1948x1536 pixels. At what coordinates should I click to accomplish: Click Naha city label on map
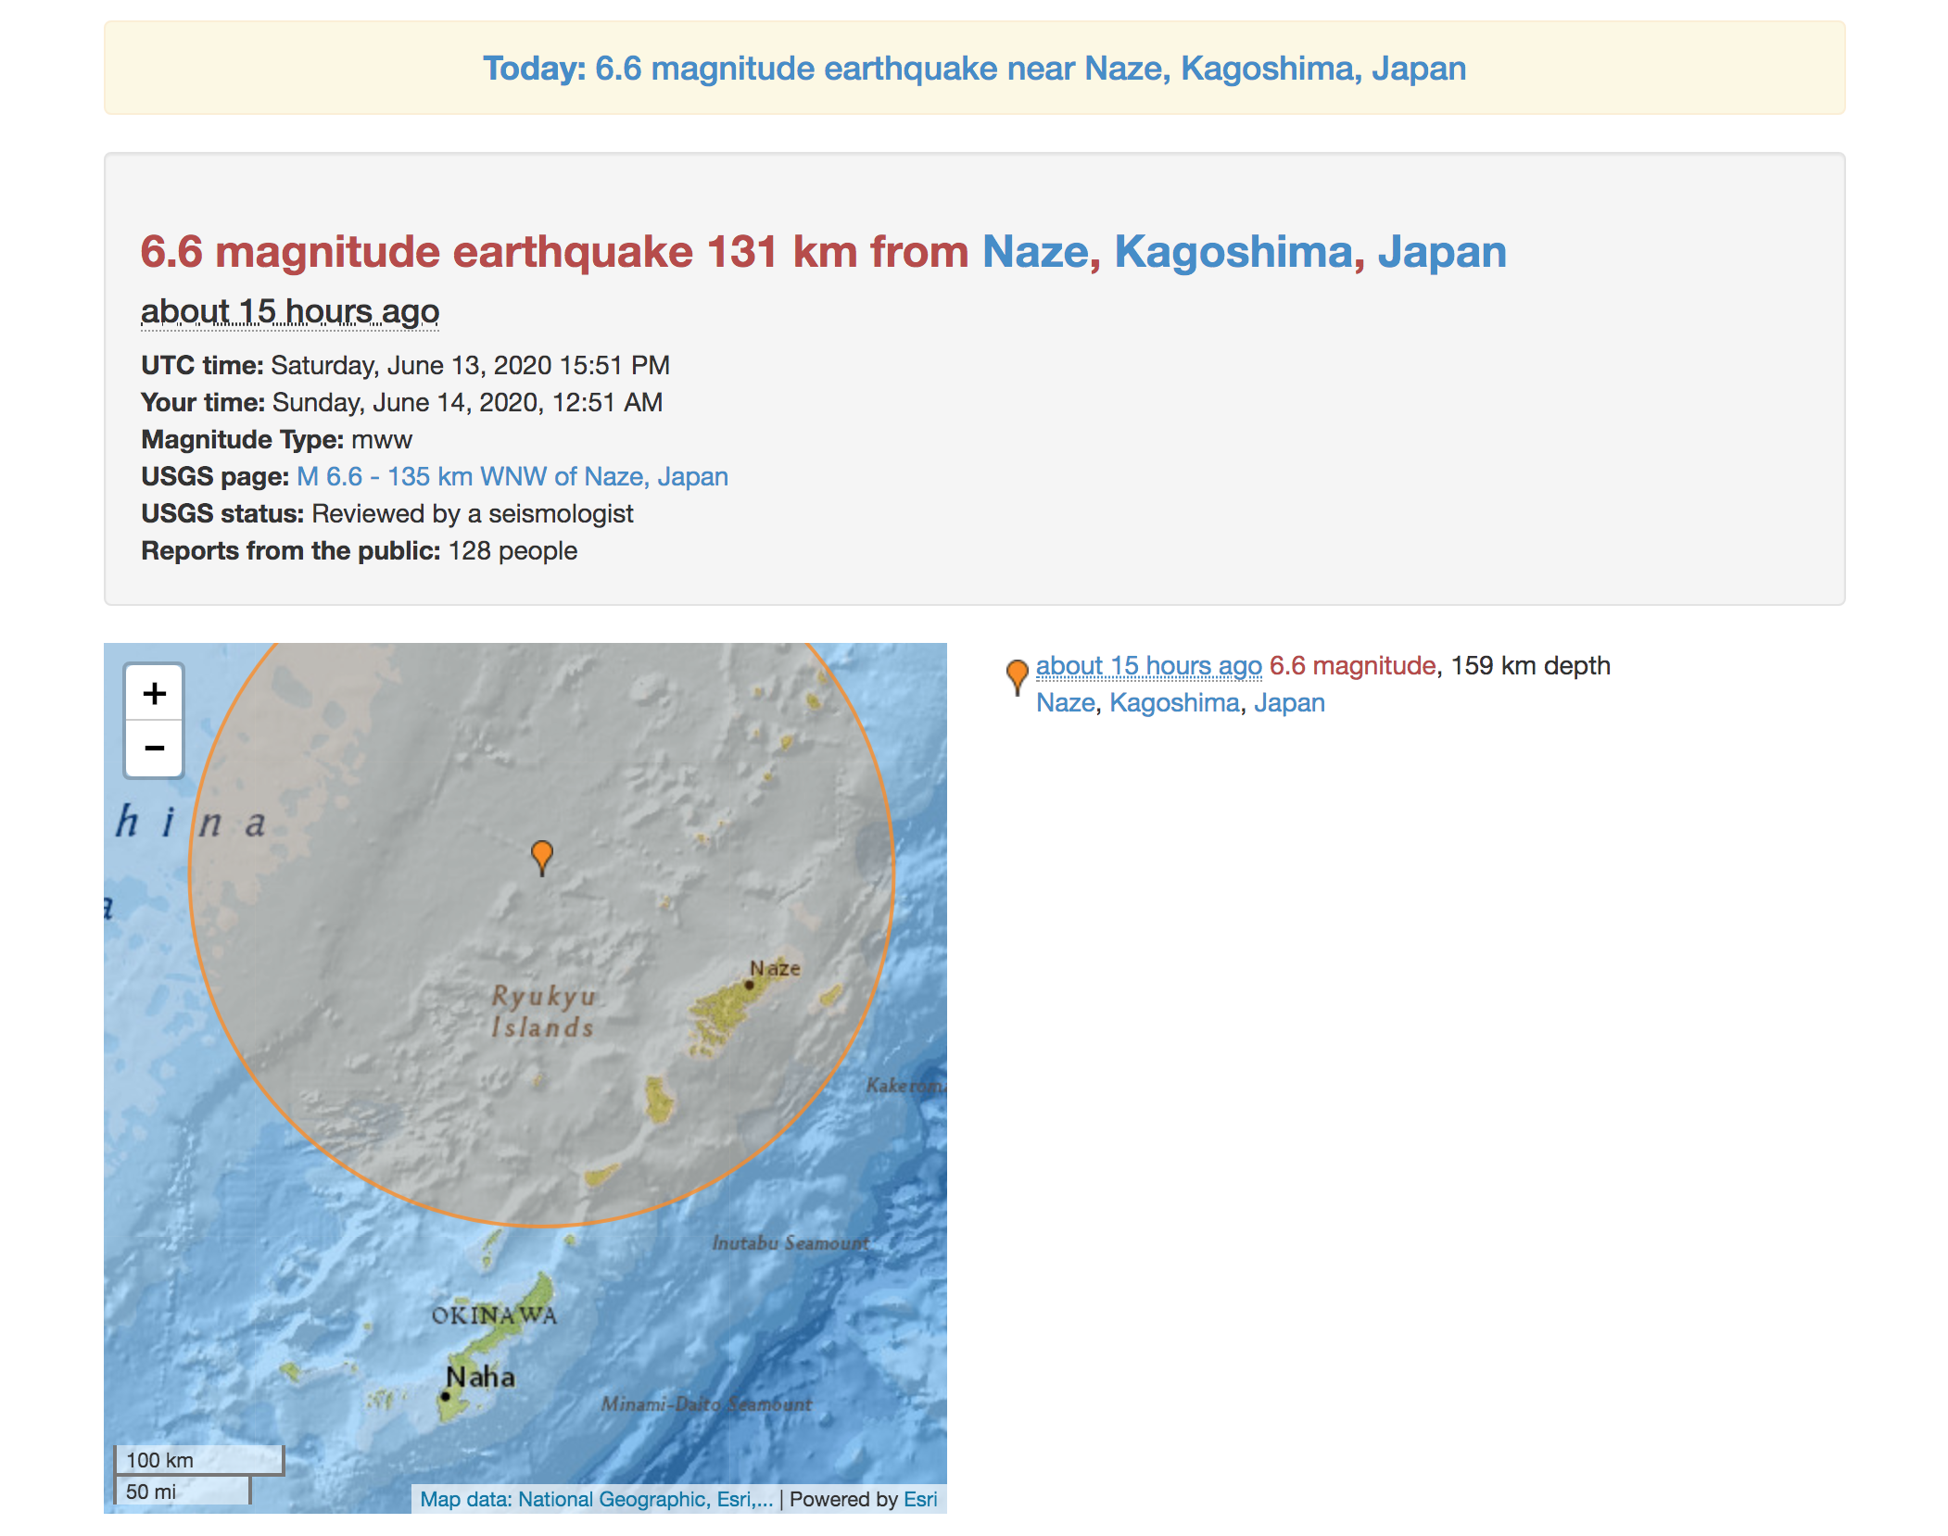point(480,1377)
